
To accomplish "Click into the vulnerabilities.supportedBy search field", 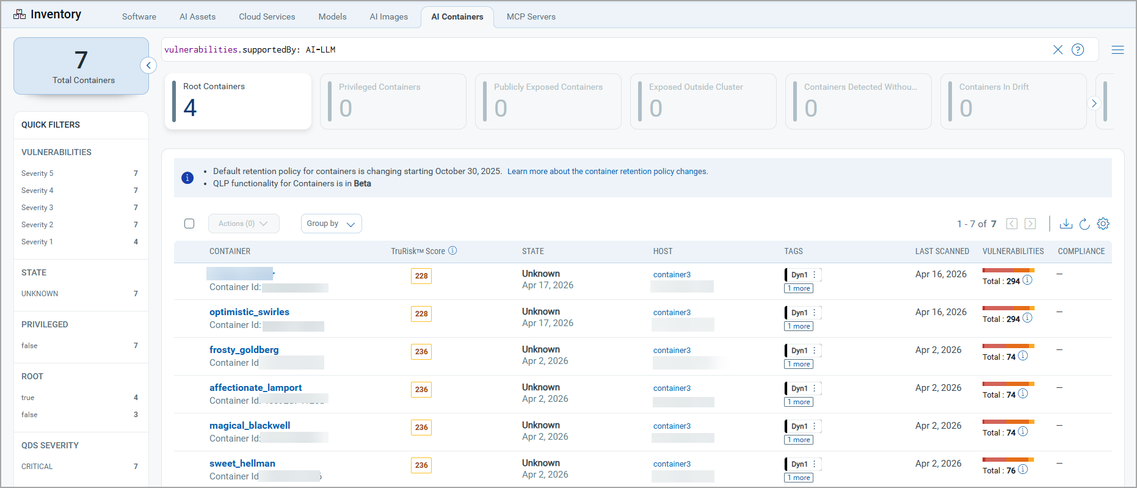I will click(605, 49).
